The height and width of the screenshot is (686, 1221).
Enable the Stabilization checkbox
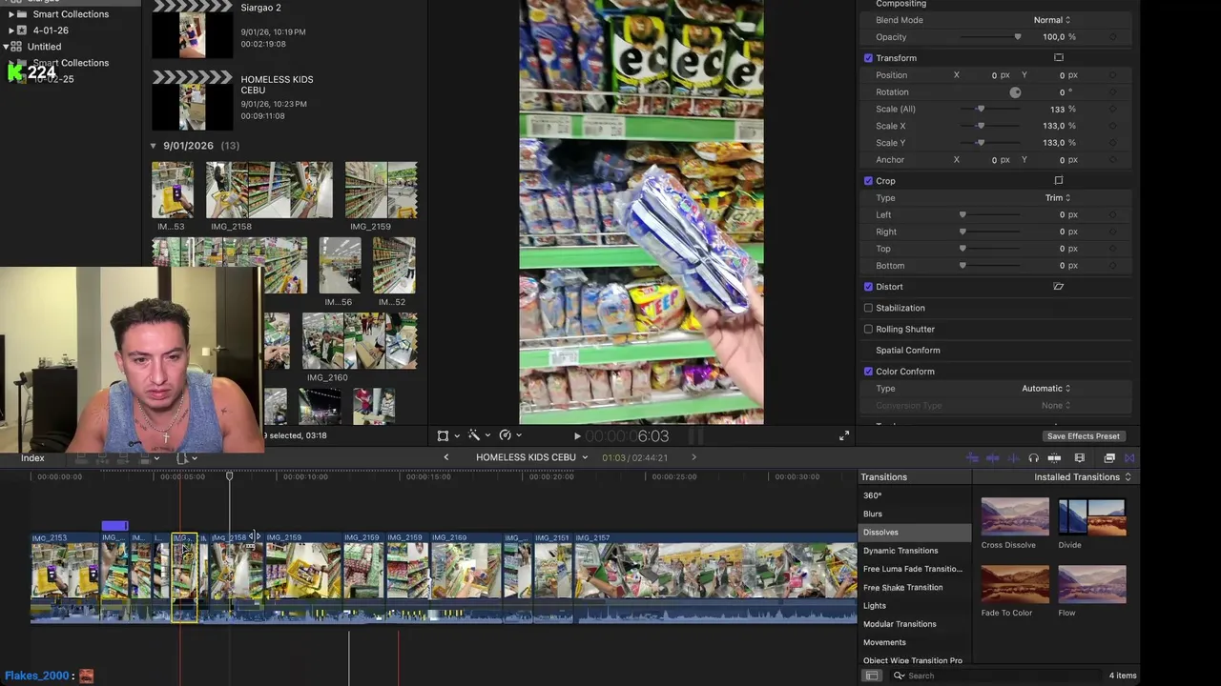[x=868, y=308]
